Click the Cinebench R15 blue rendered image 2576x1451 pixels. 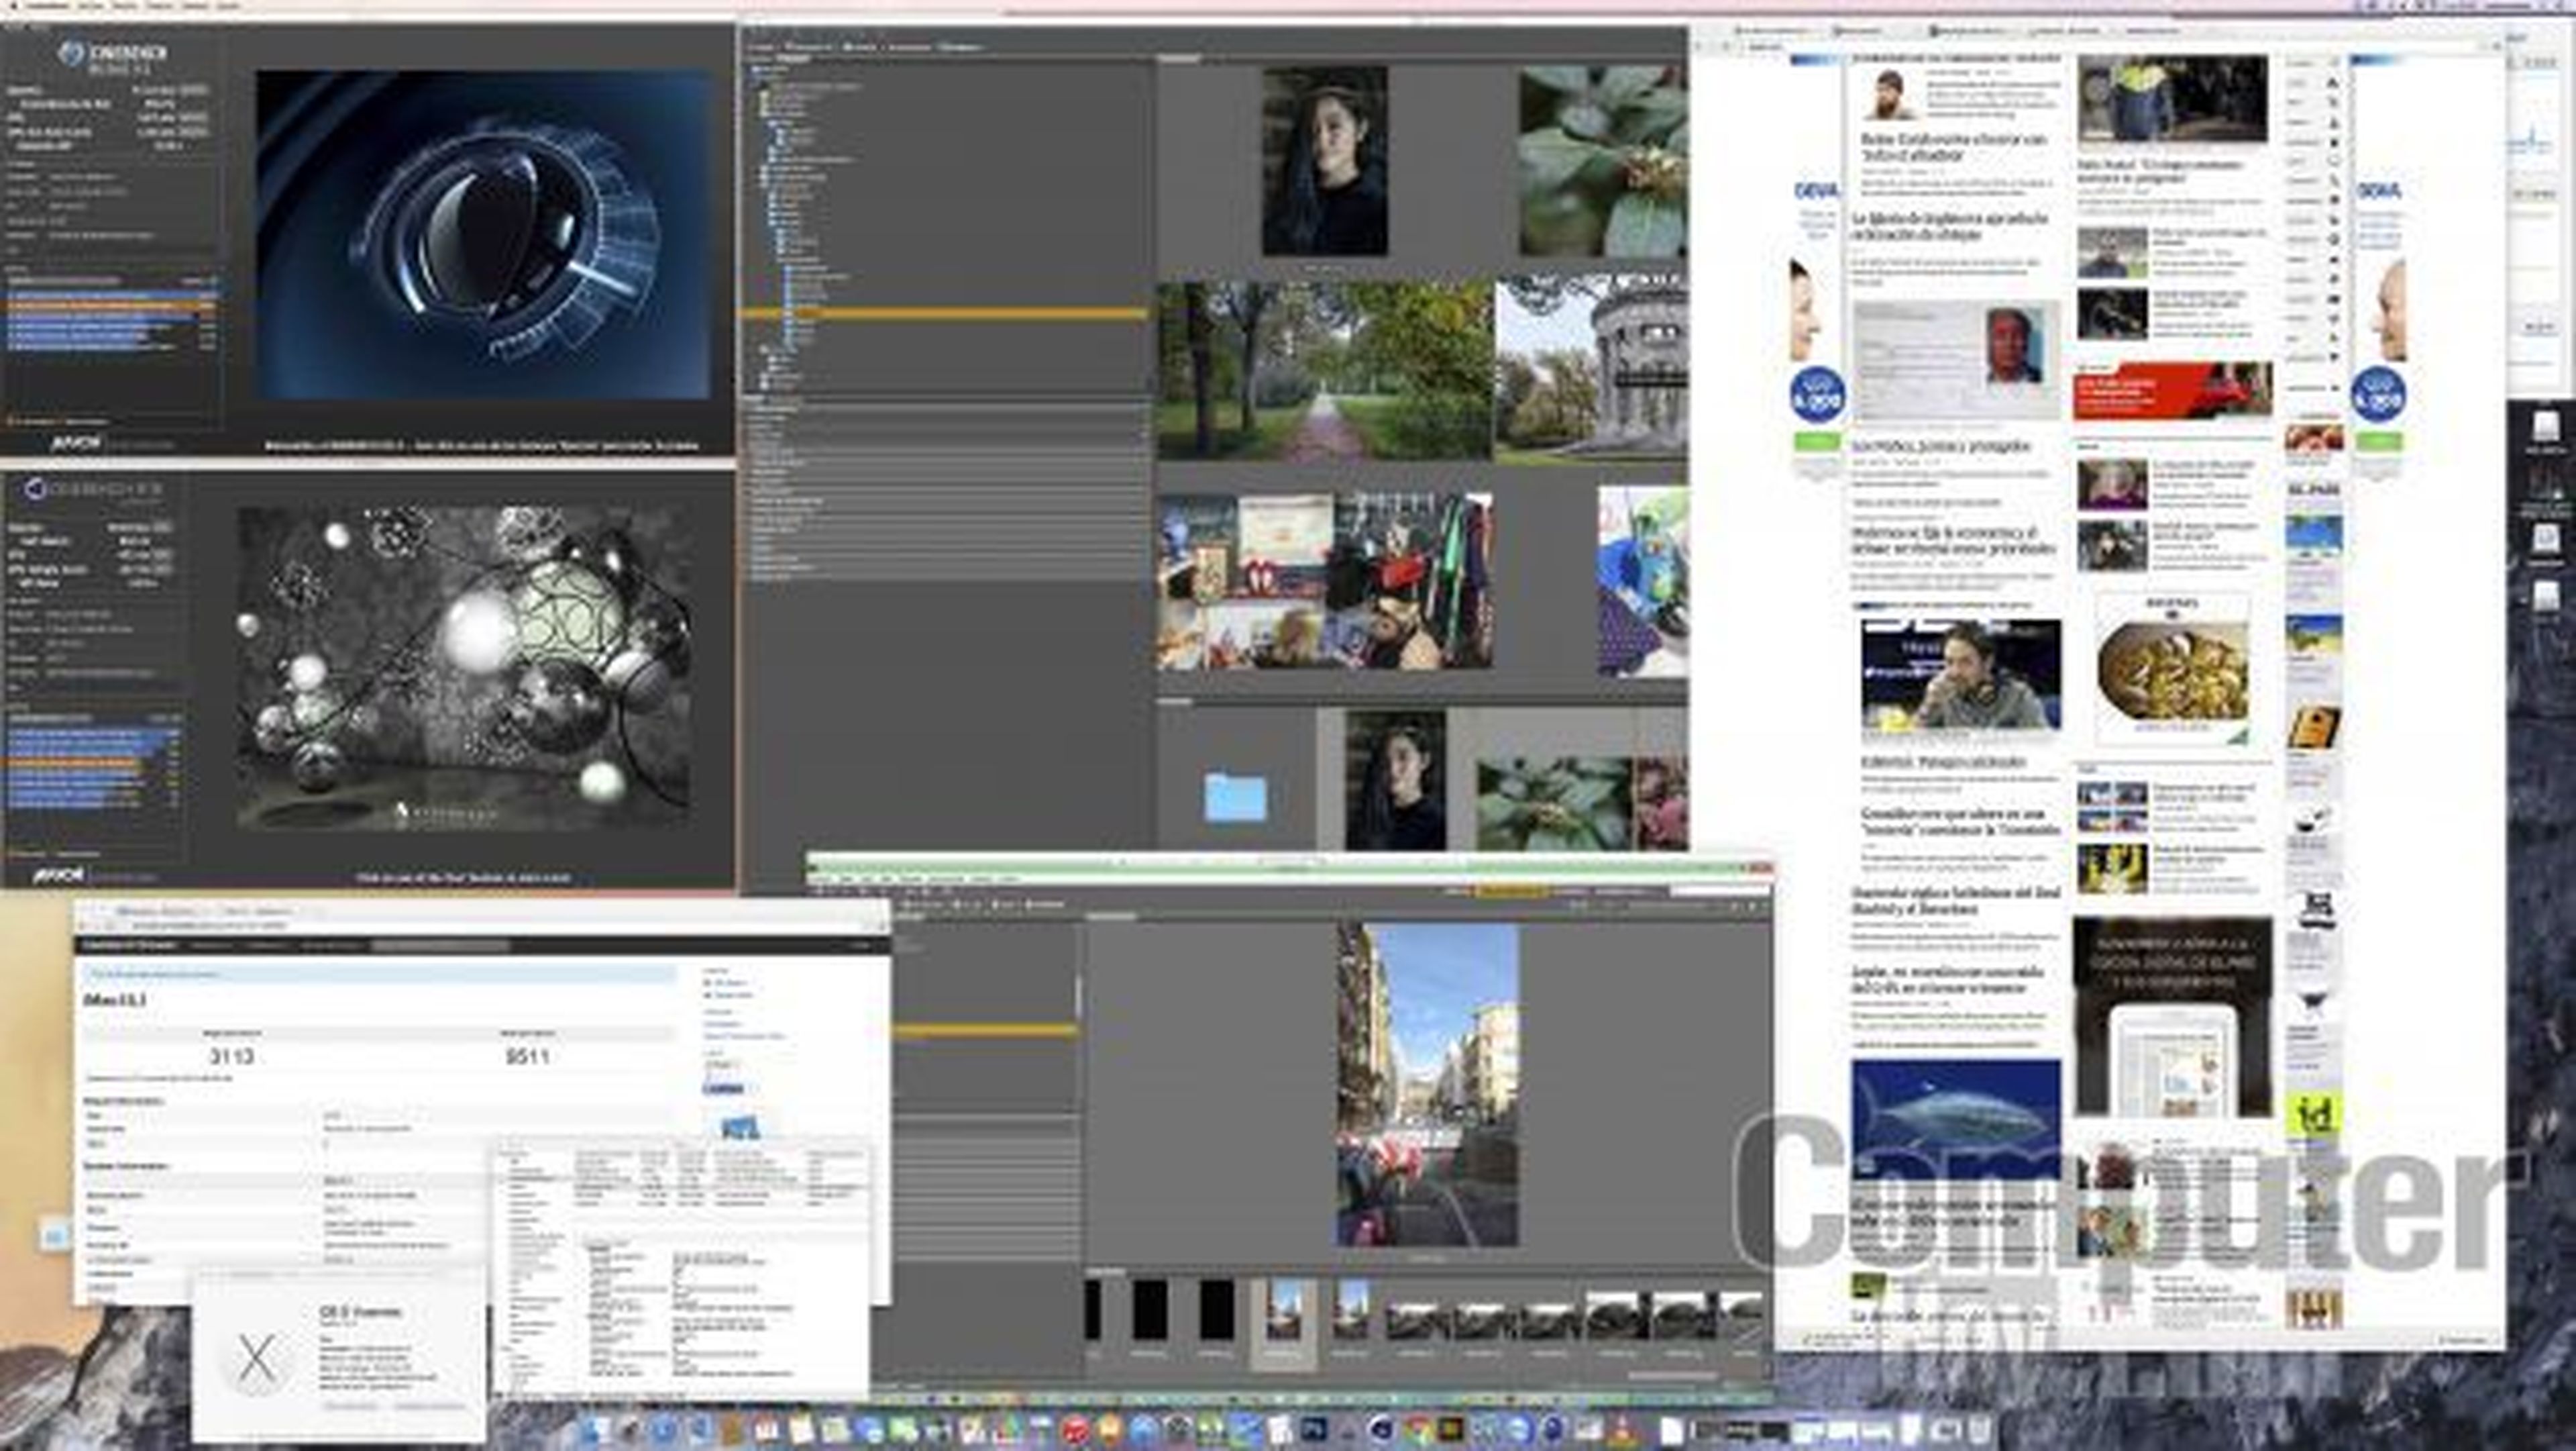[483, 235]
